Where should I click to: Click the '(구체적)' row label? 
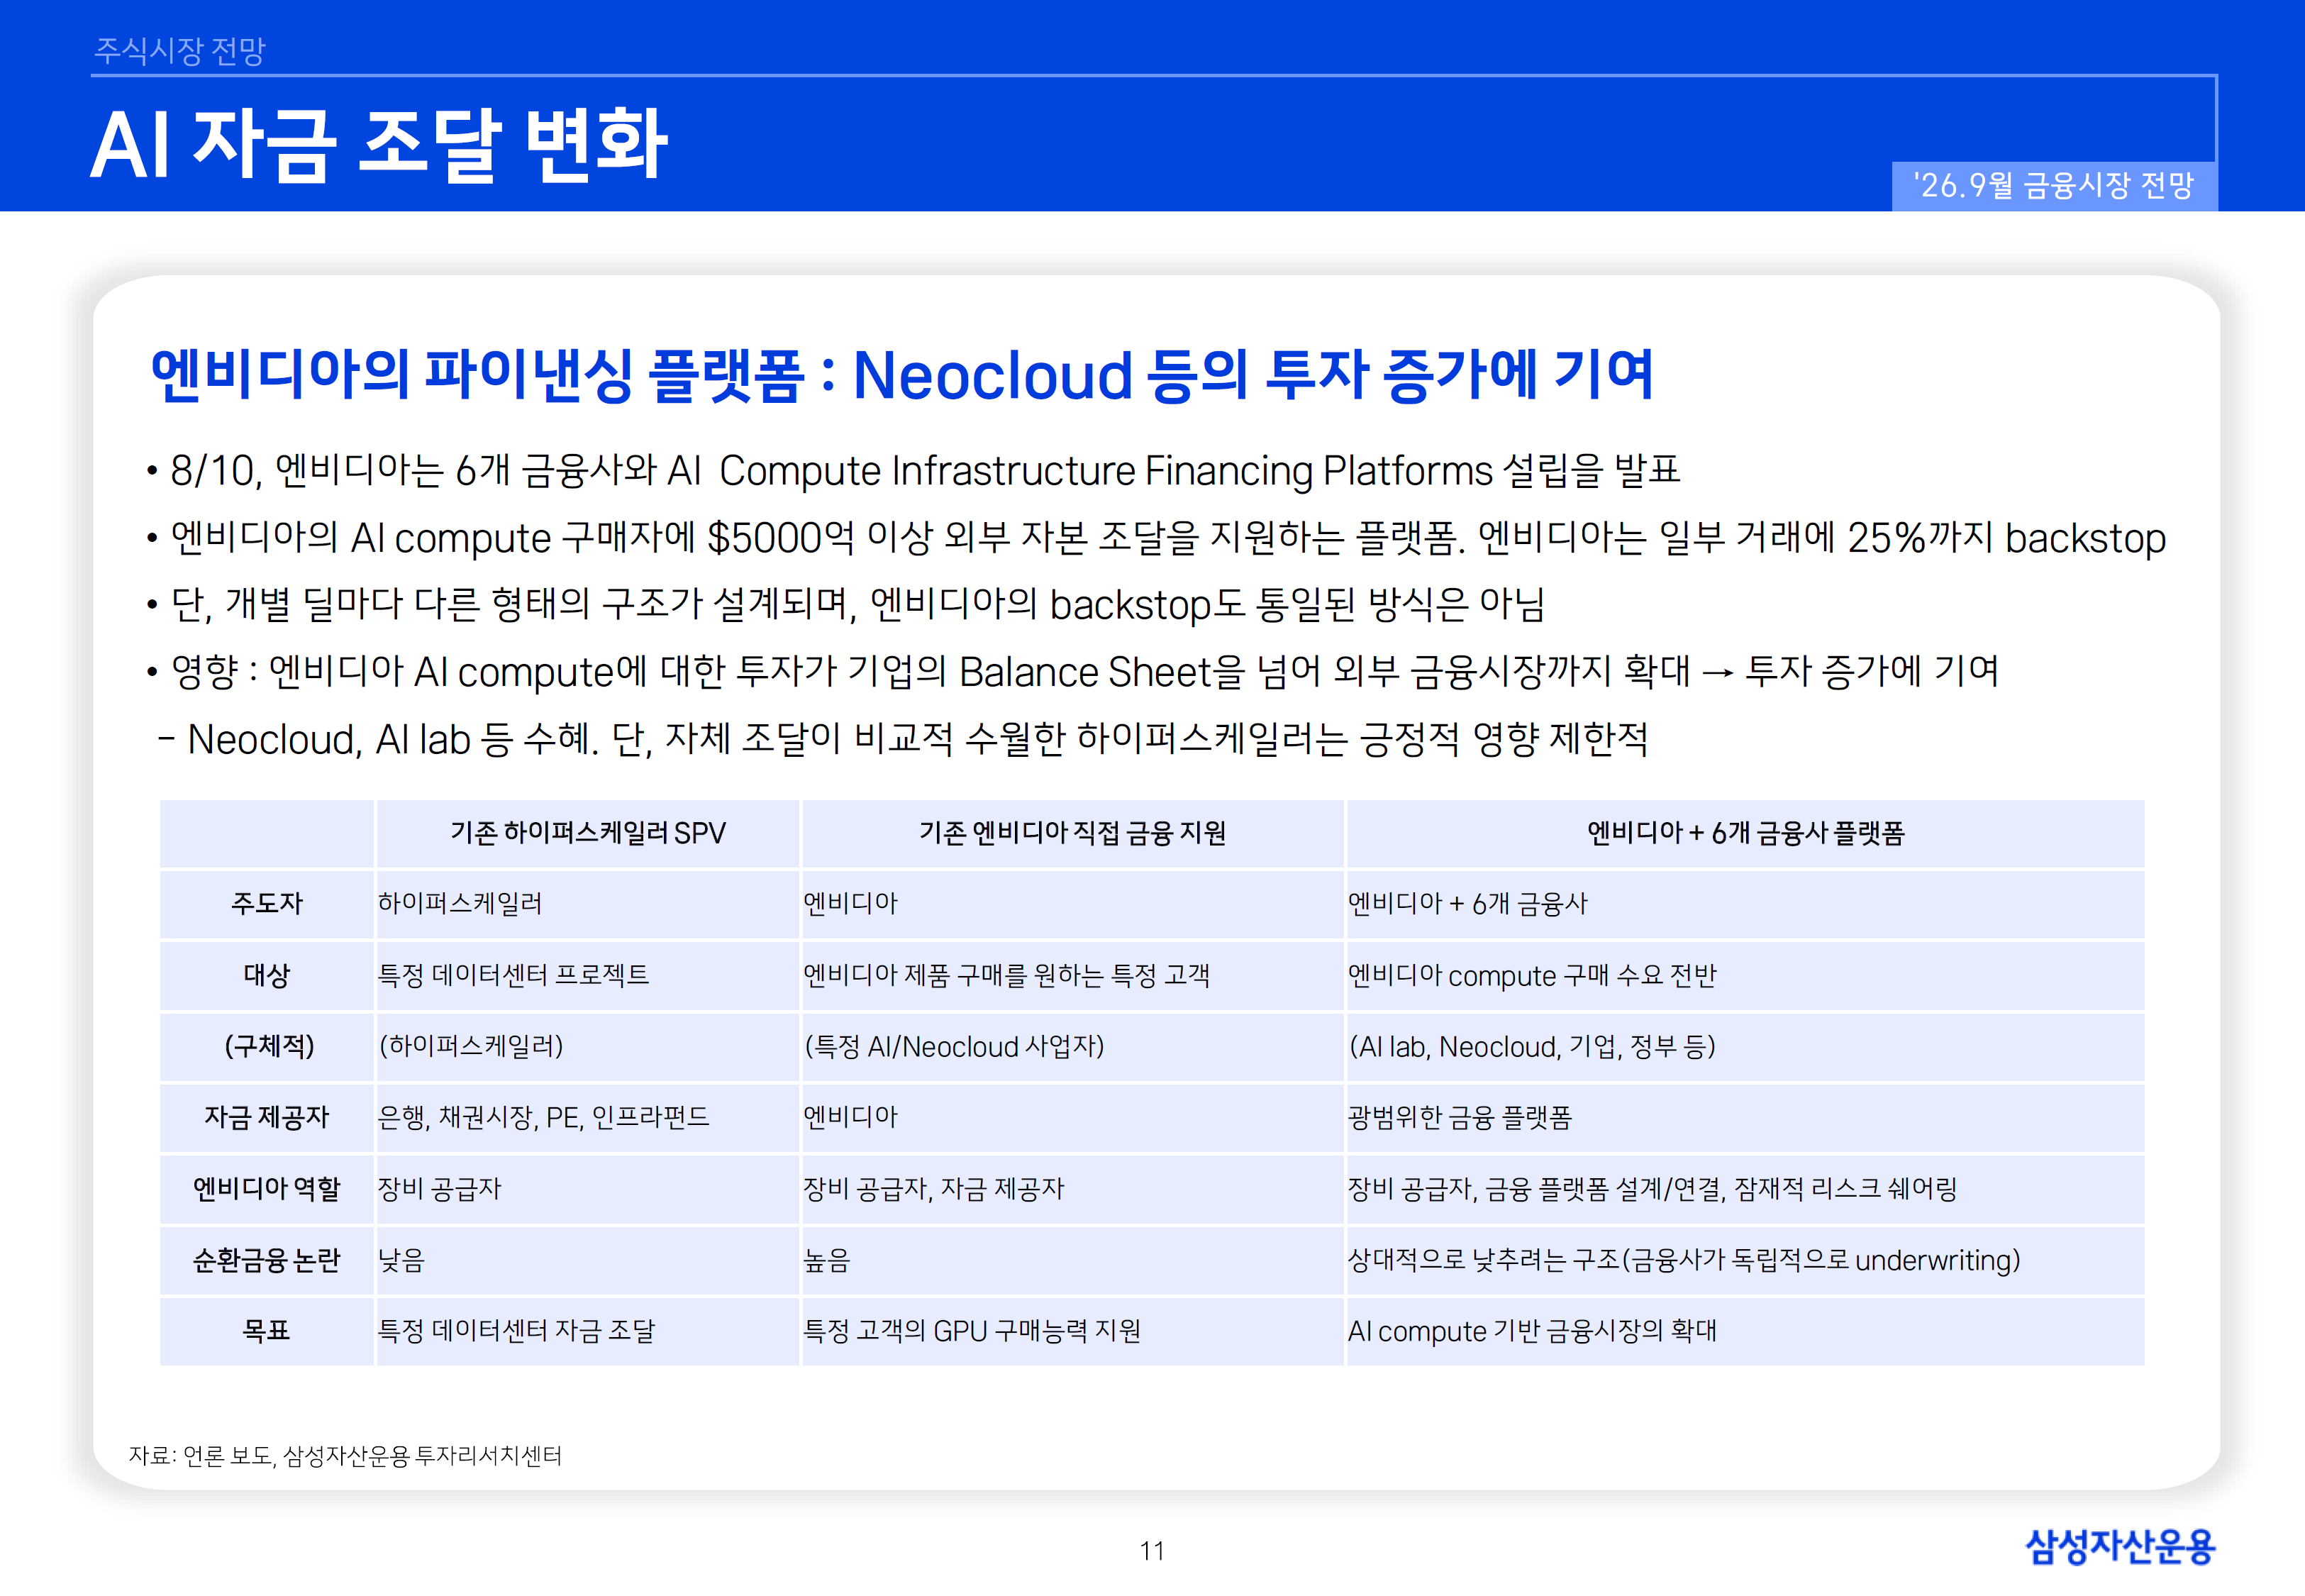tap(267, 1046)
